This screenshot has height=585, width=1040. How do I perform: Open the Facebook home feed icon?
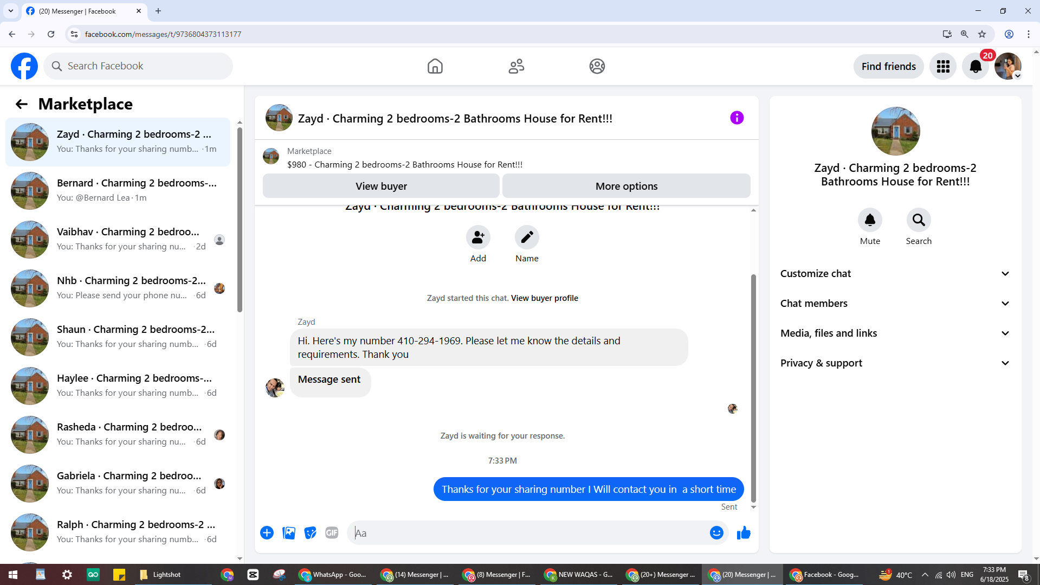click(435, 66)
